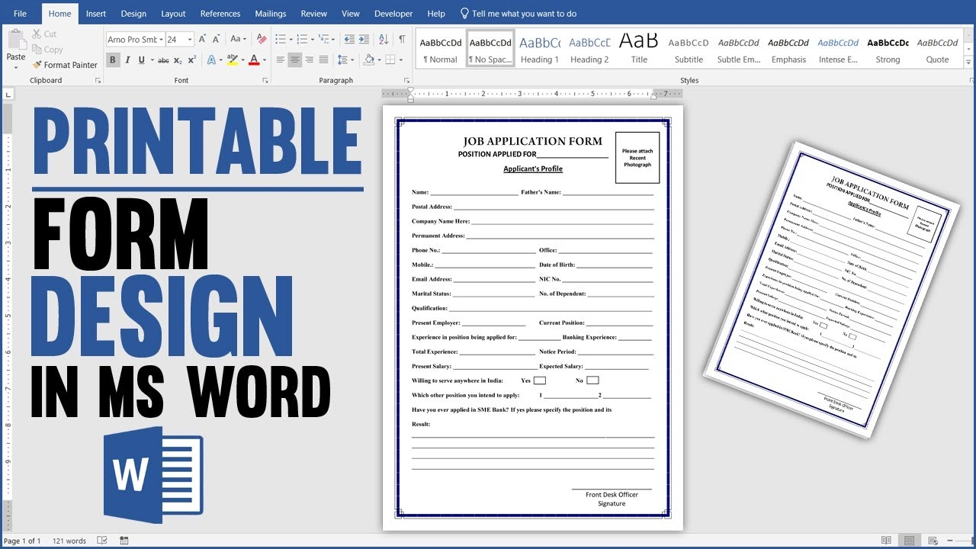Switch to the Mailings tab
Screen dimensions: 976x549
click(271, 14)
